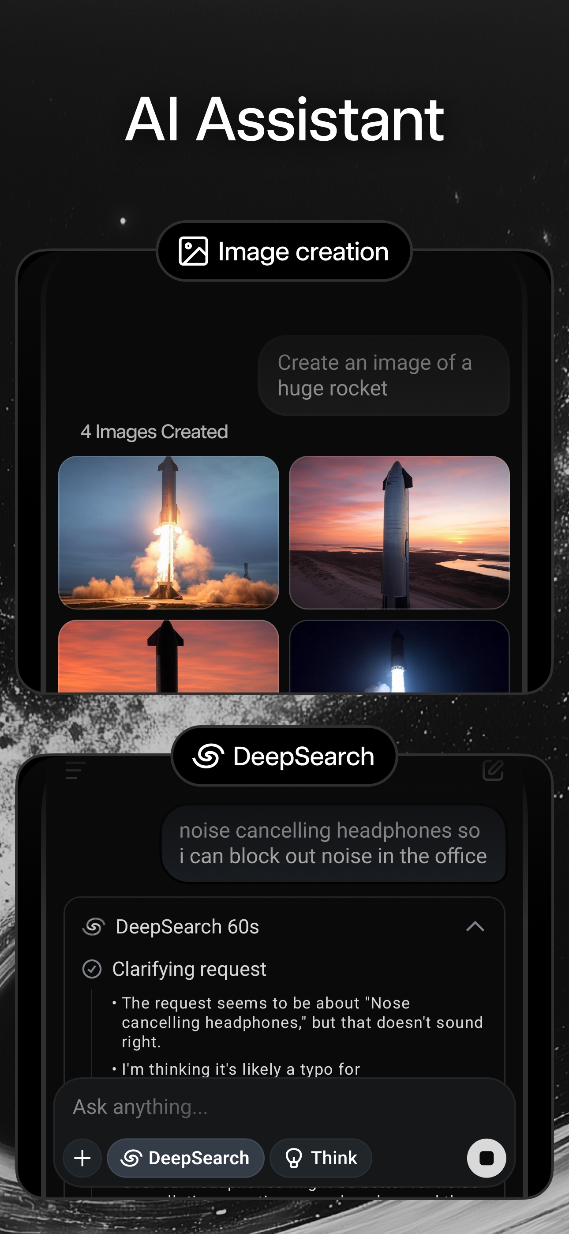569x1234 pixels.
Task: Tap the picture icon in Image creation badge
Action: (x=194, y=251)
